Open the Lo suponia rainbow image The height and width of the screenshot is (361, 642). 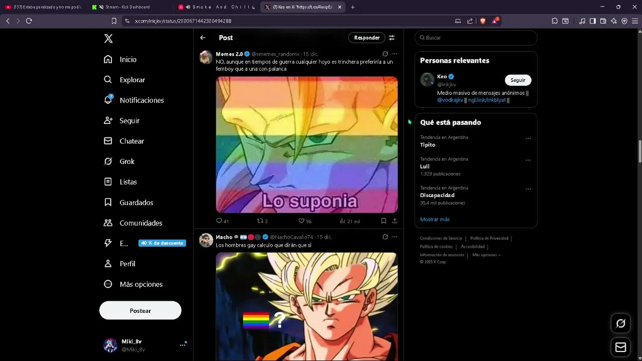click(307, 145)
